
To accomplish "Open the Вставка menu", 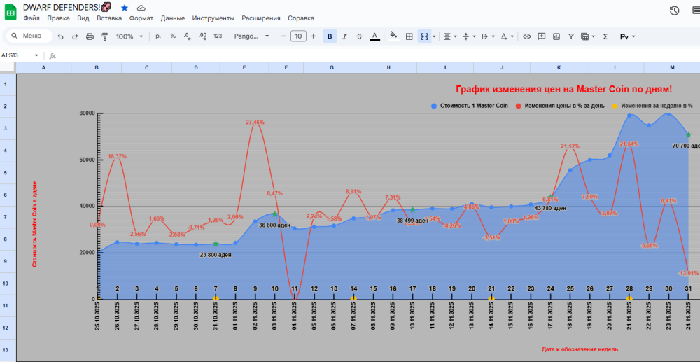I will click(x=109, y=18).
